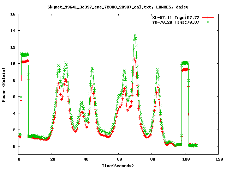Click x-axis tick label 80

coord(153,159)
